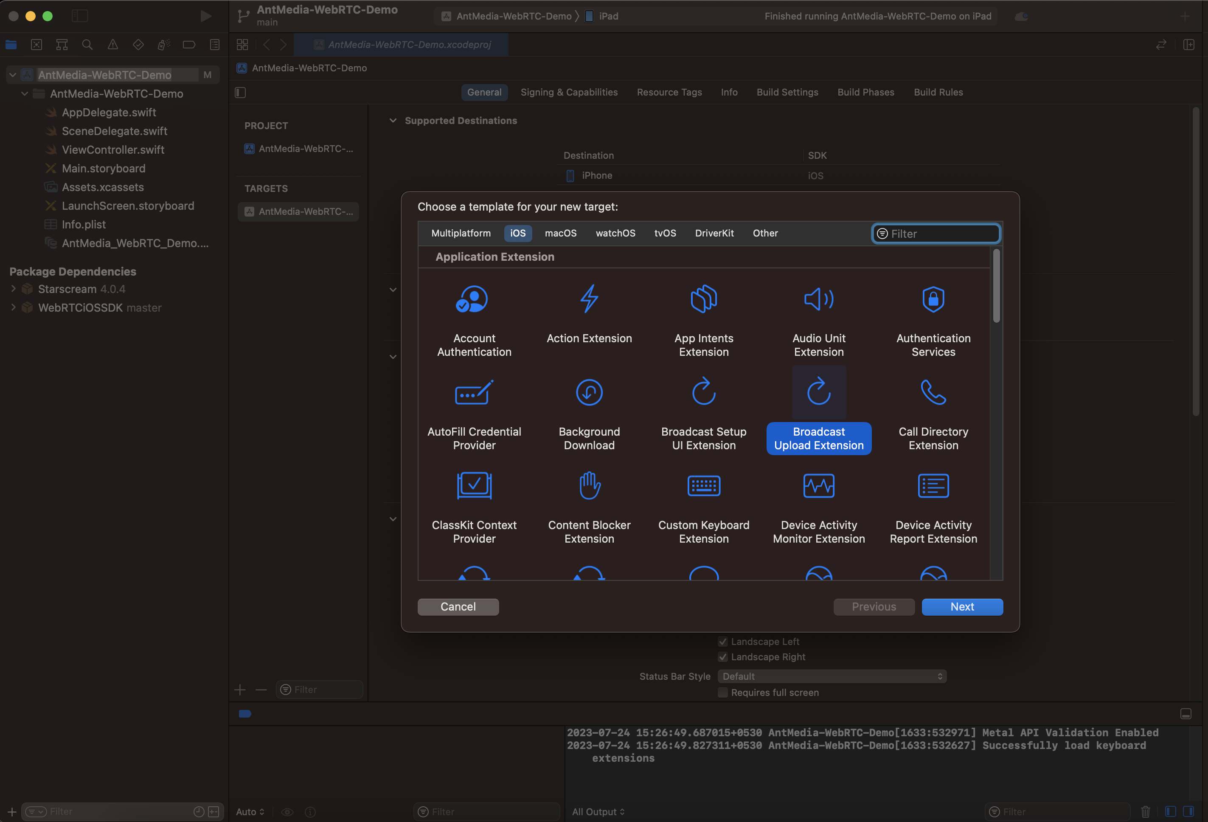
Task: Open the Build Settings tab
Action: coord(787,93)
